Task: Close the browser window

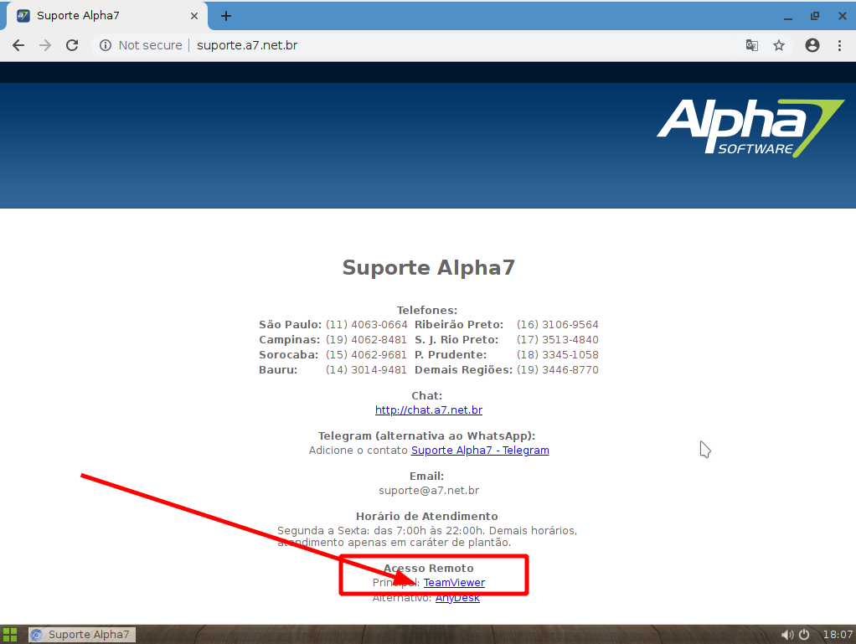Action: coord(843,17)
